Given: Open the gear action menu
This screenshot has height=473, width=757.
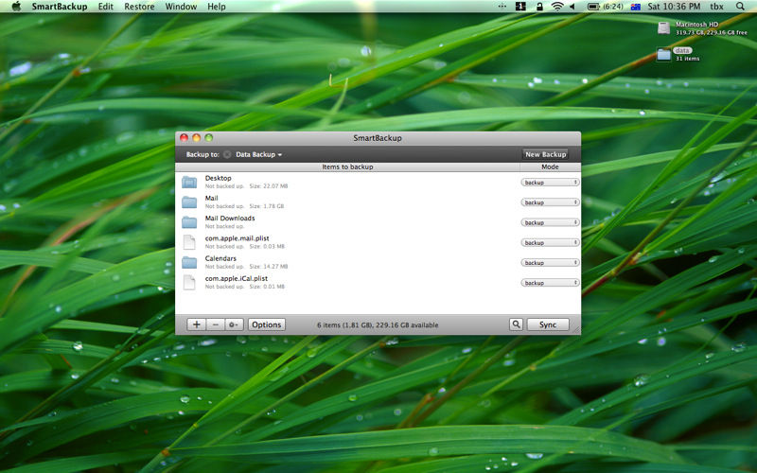Looking at the screenshot, I should [x=234, y=324].
